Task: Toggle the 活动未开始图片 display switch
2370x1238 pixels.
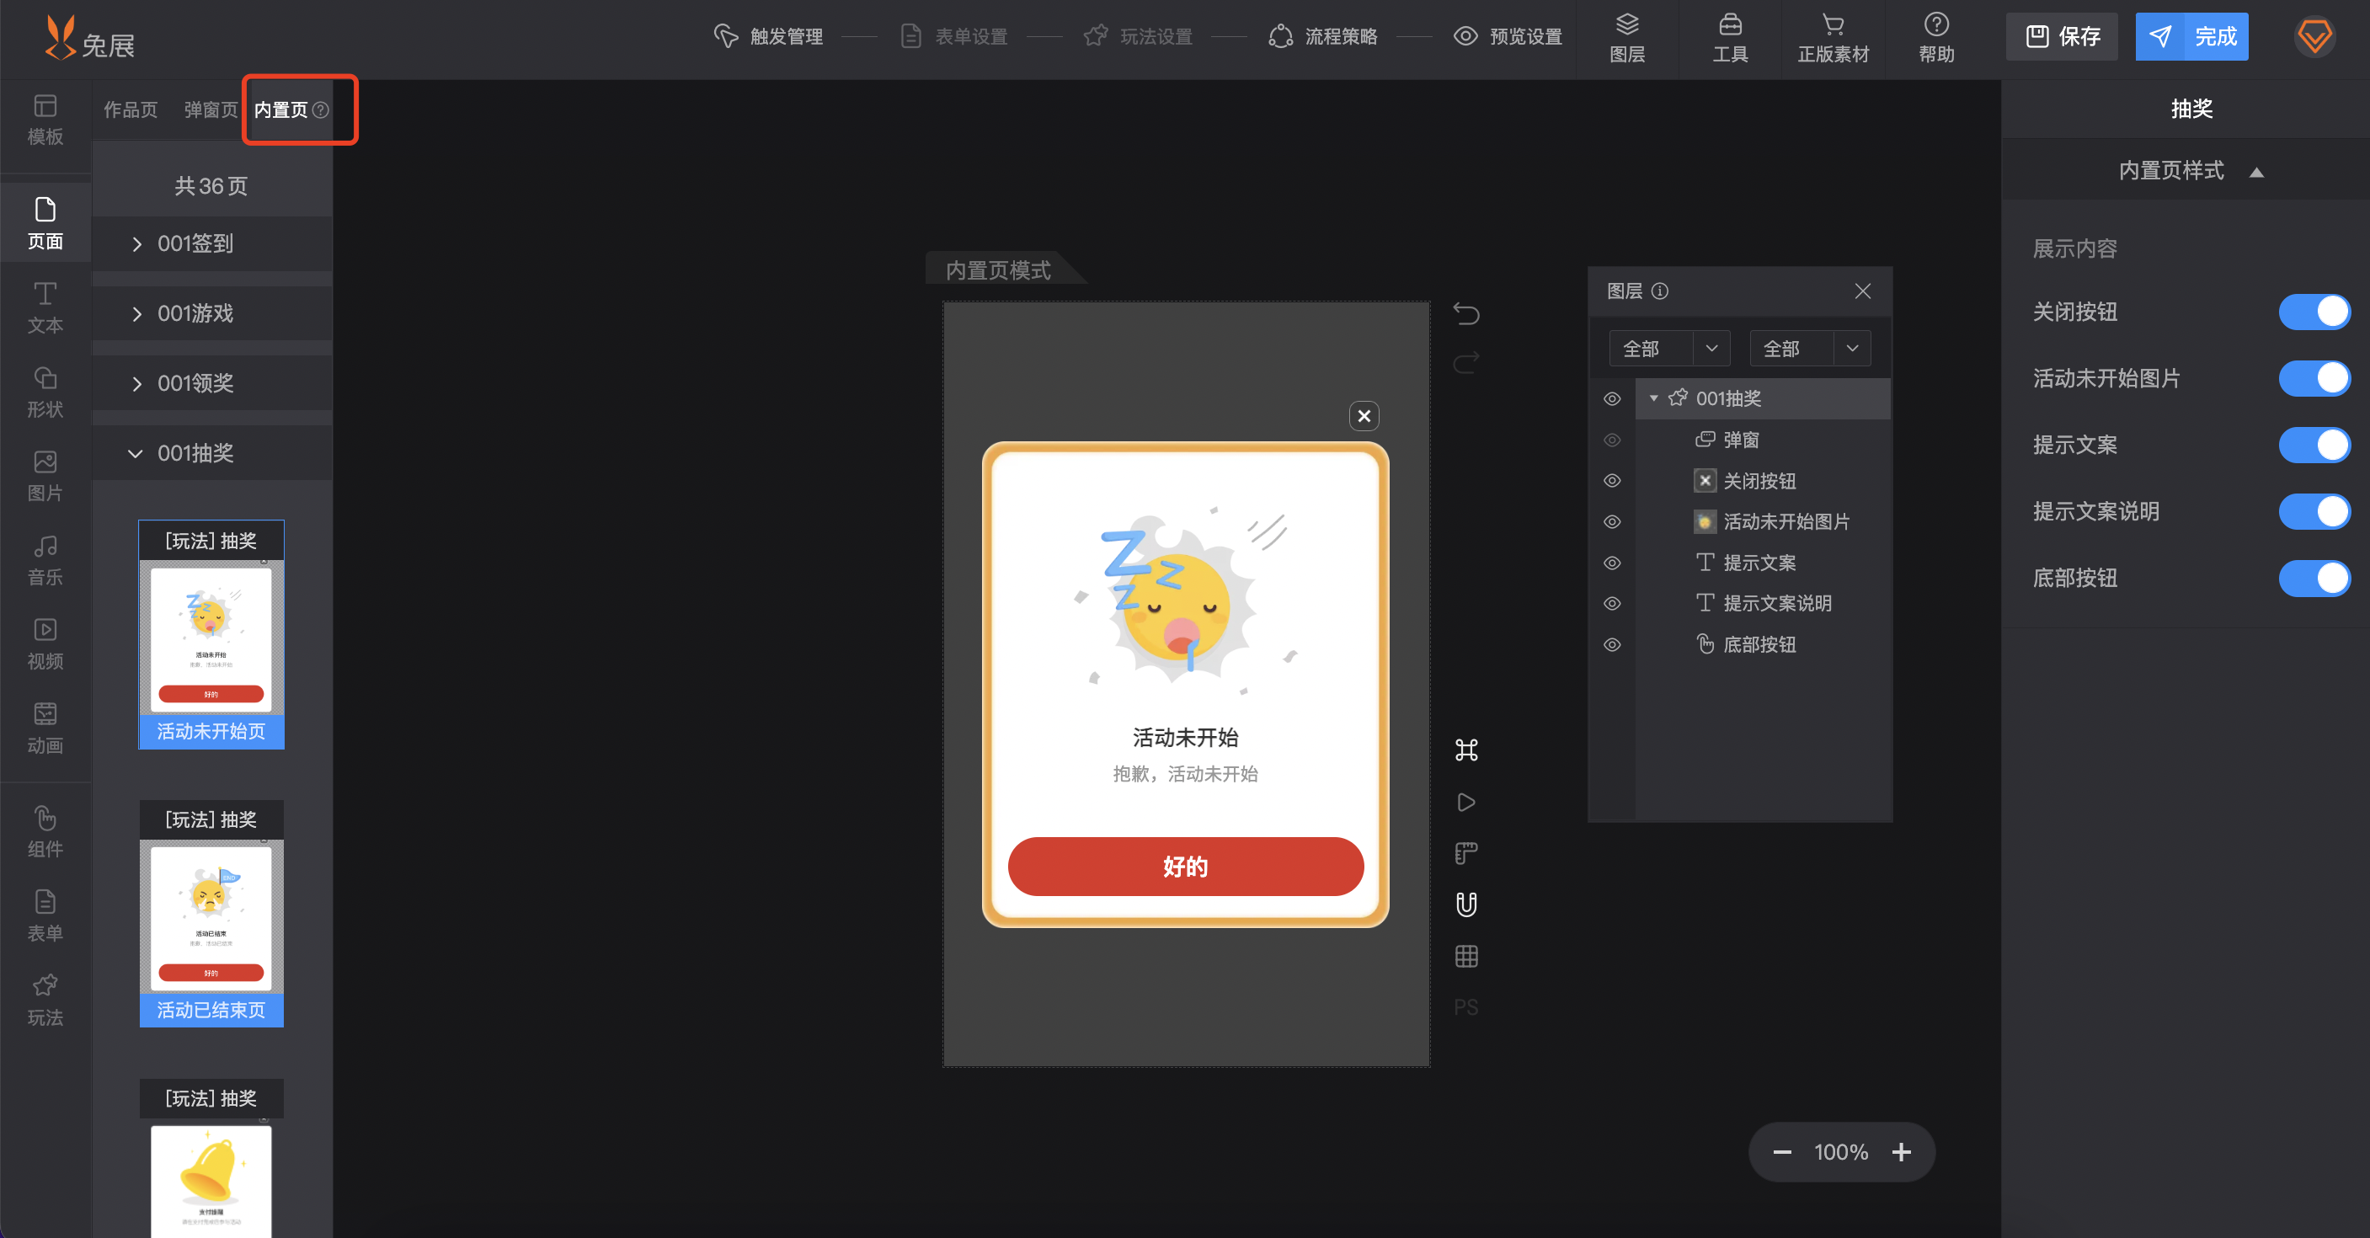Action: tap(2314, 378)
